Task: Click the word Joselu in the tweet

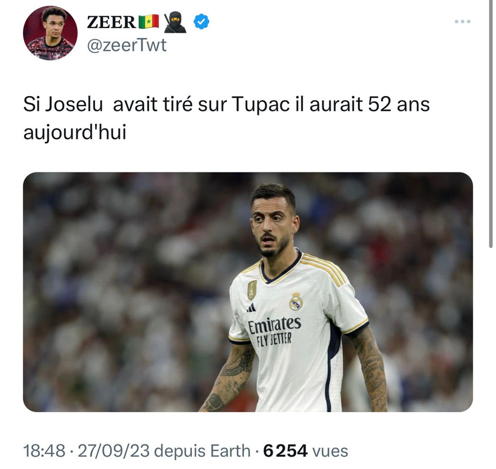Action: (74, 104)
